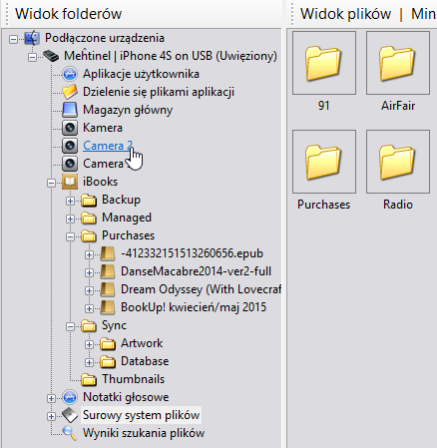Click the Managed folder icon in tree
The height and width of the screenshot is (448, 437).
click(89, 218)
